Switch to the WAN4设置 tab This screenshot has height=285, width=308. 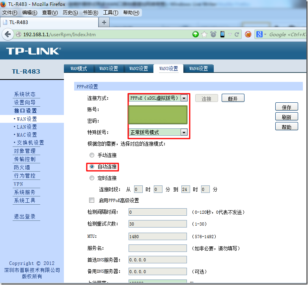198,68
